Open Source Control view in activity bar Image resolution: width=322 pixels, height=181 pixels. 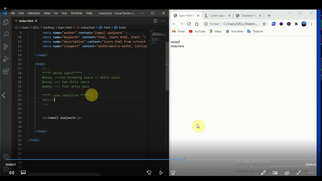pyautogui.click(x=6, y=47)
